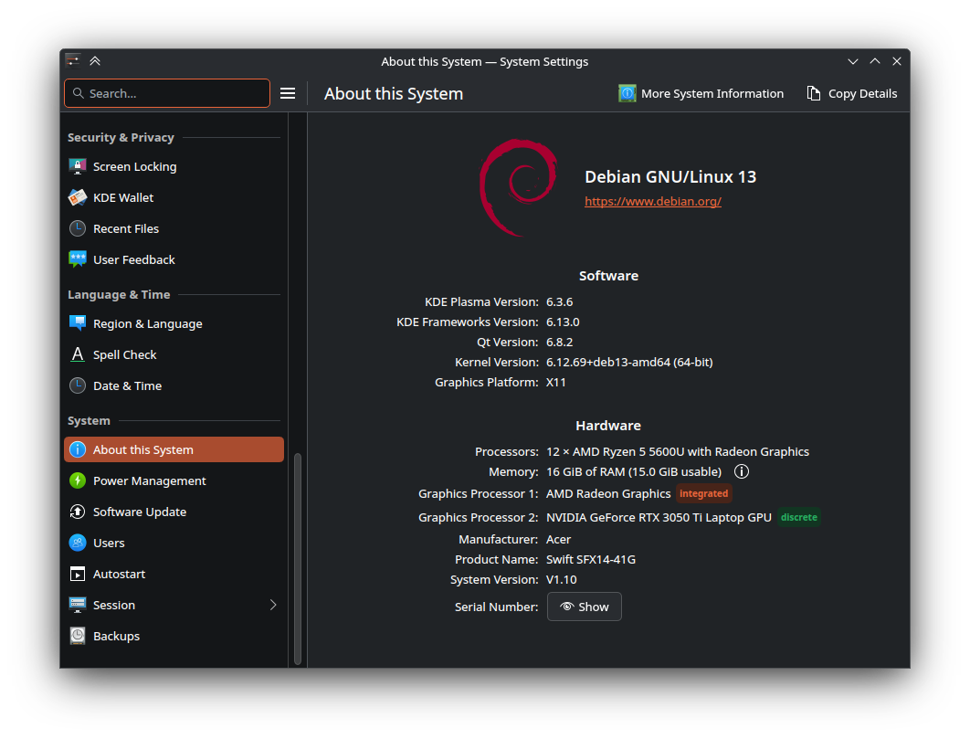Expand the Session submenu arrow

pos(272,605)
